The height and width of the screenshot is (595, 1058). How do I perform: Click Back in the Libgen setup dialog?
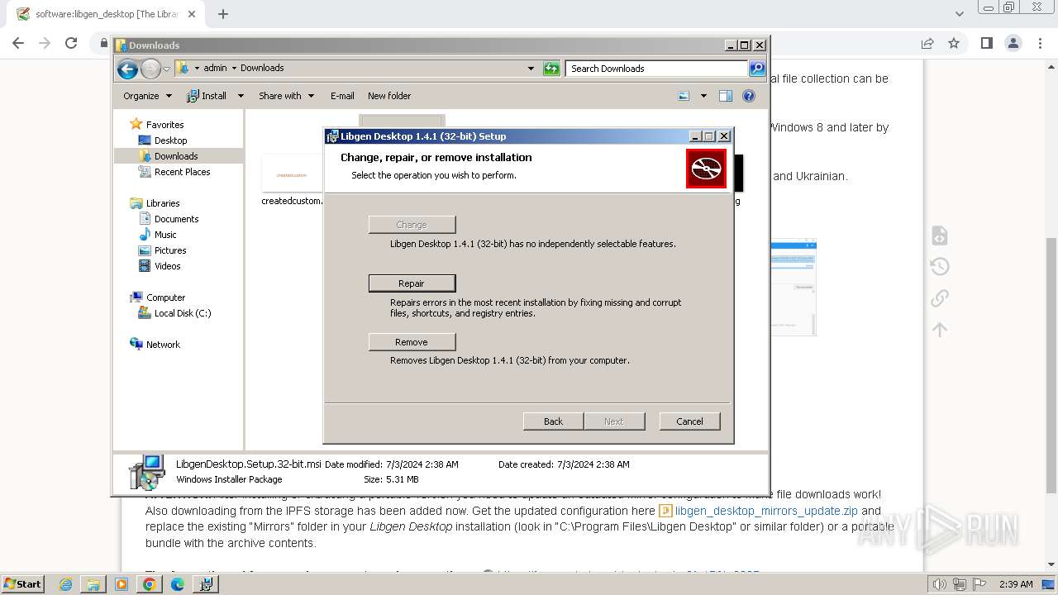[553, 421]
